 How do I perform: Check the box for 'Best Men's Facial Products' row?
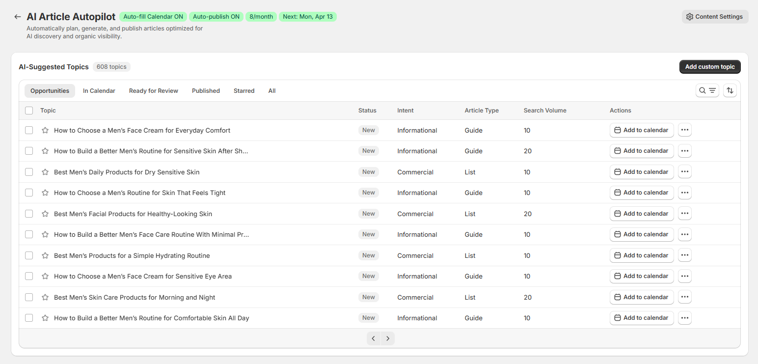[29, 214]
